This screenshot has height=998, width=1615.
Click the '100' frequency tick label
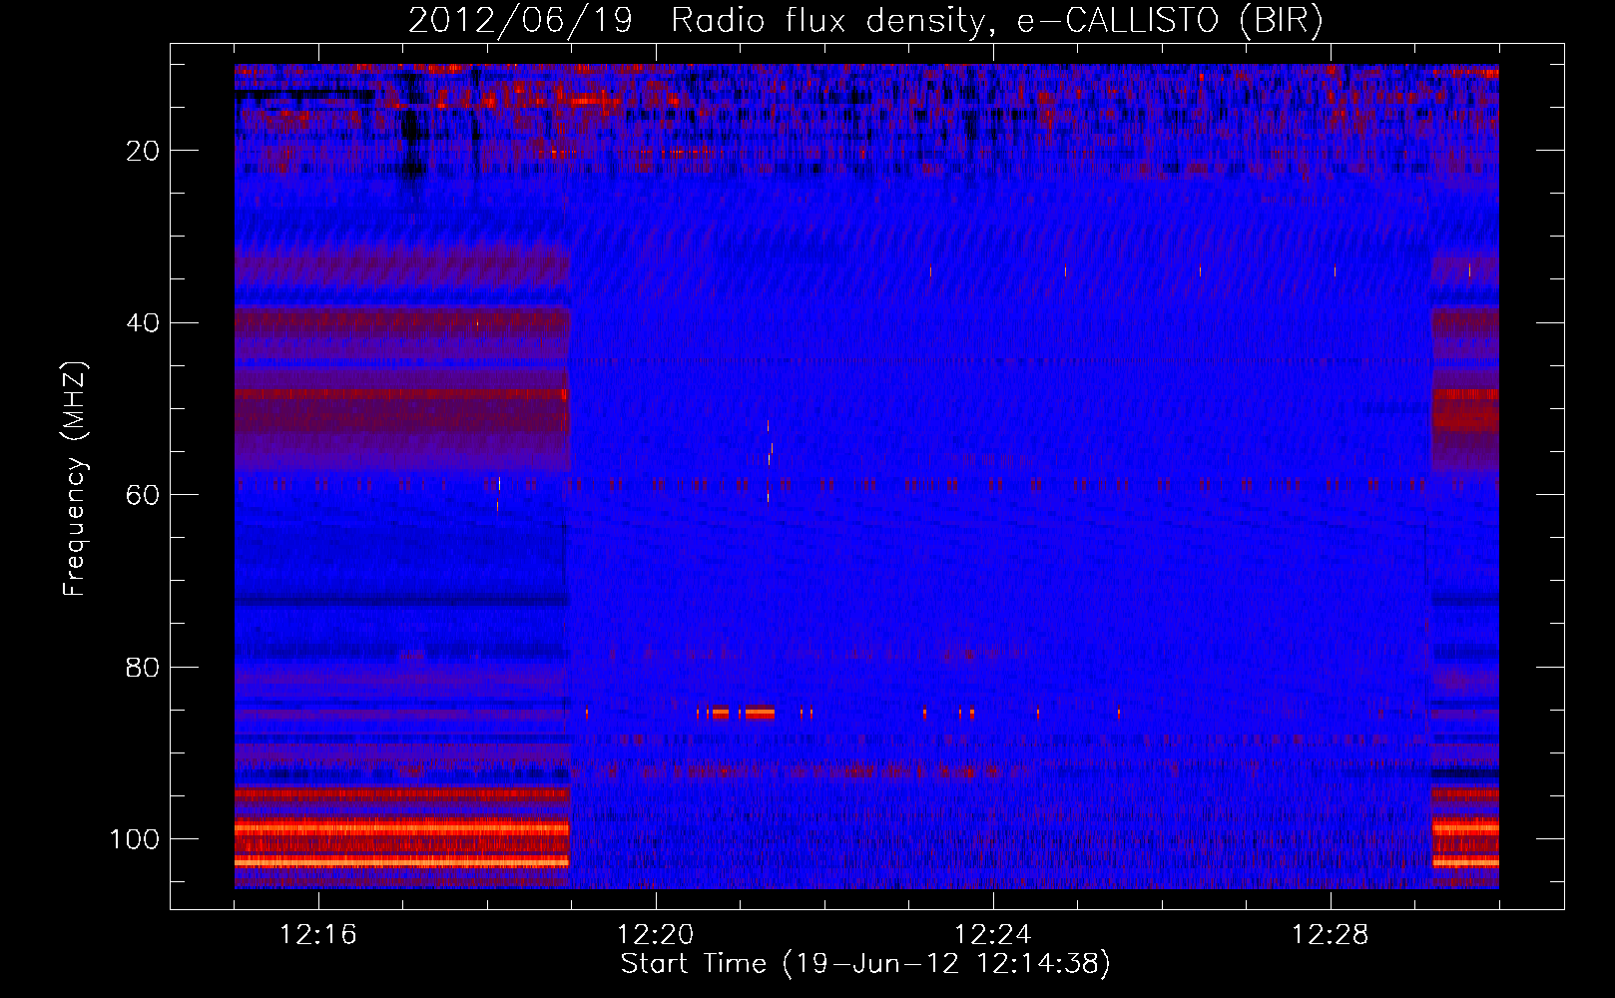coord(135,839)
